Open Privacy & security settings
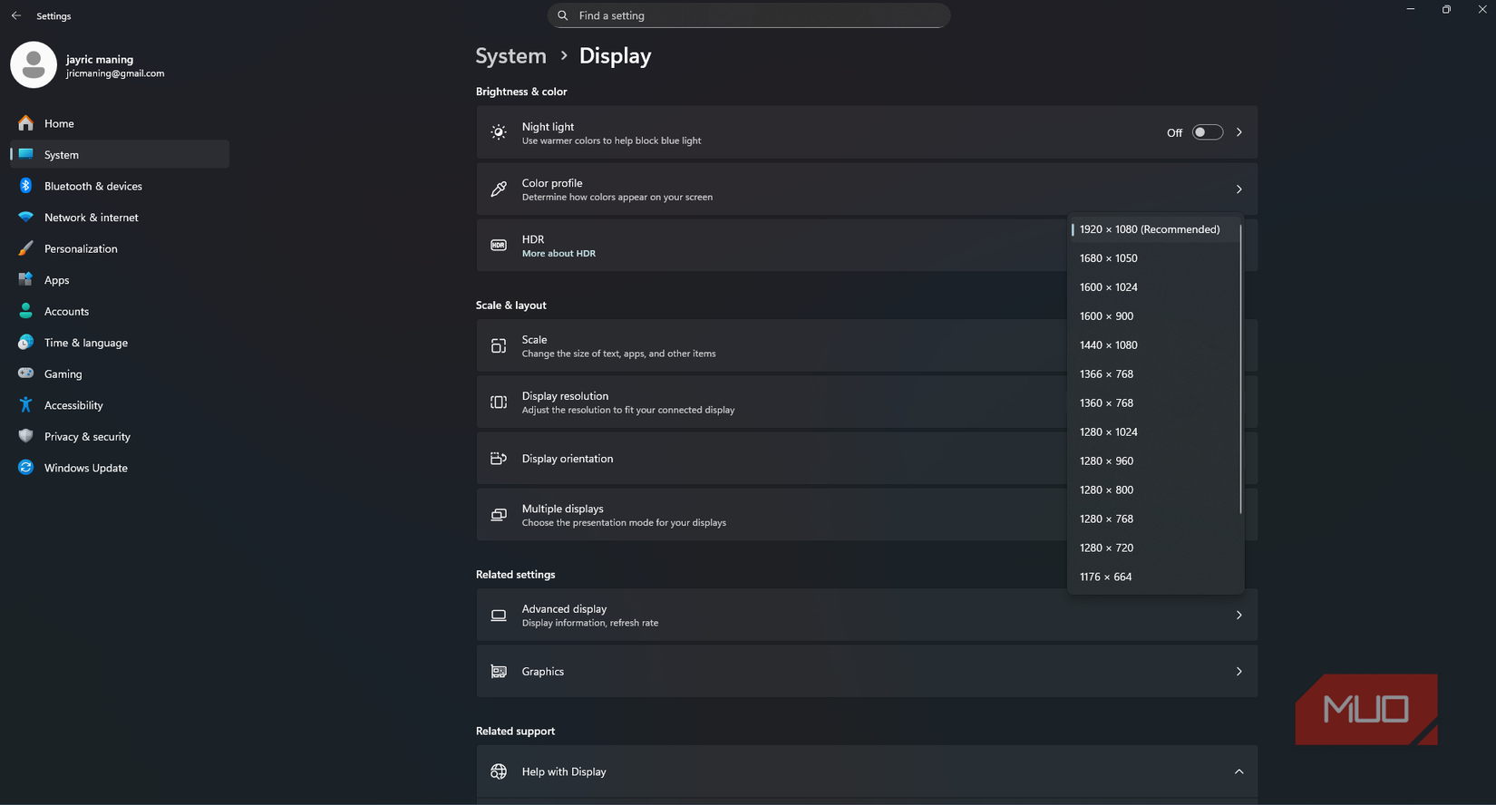This screenshot has width=1496, height=805. (120, 436)
